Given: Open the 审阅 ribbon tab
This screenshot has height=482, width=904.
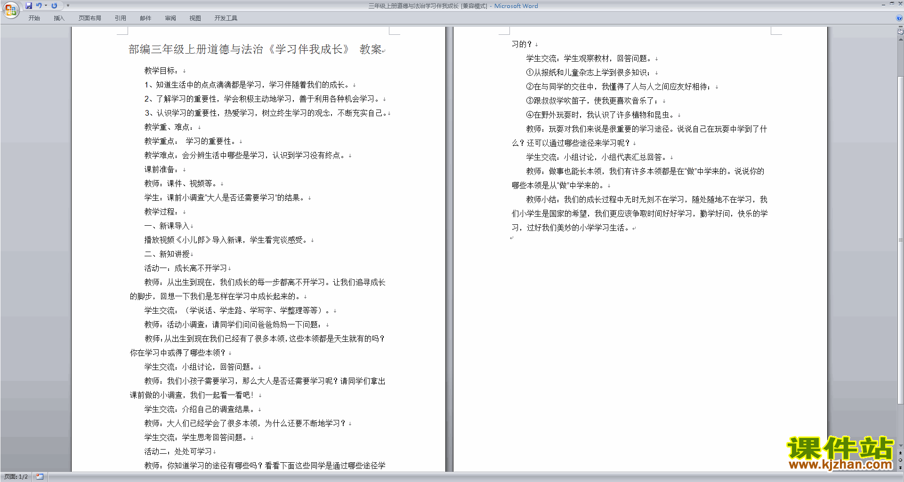Looking at the screenshot, I should [x=170, y=18].
